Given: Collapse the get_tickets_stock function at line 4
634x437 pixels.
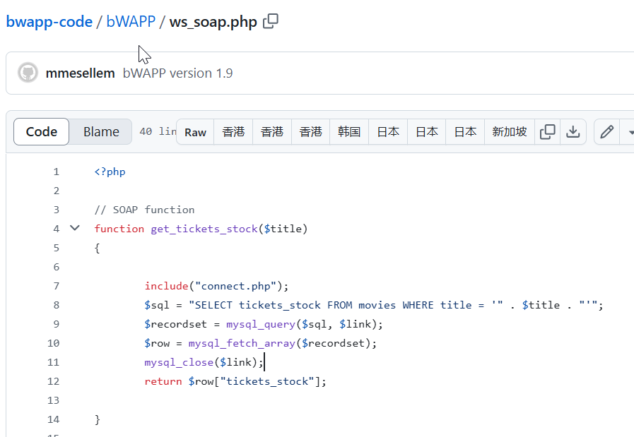Looking at the screenshot, I should point(75,228).
